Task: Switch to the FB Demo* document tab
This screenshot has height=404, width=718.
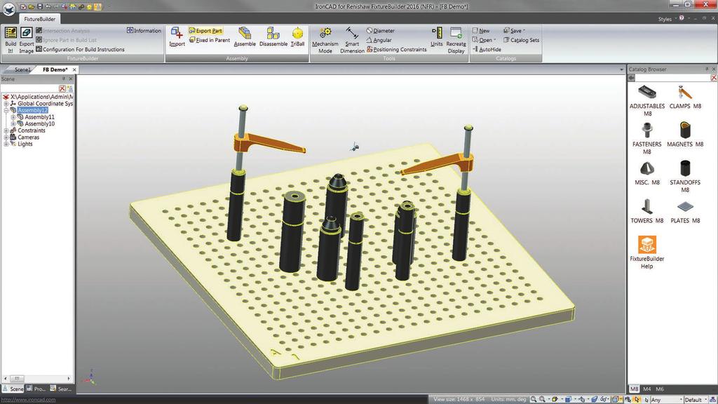Action: (x=55, y=69)
